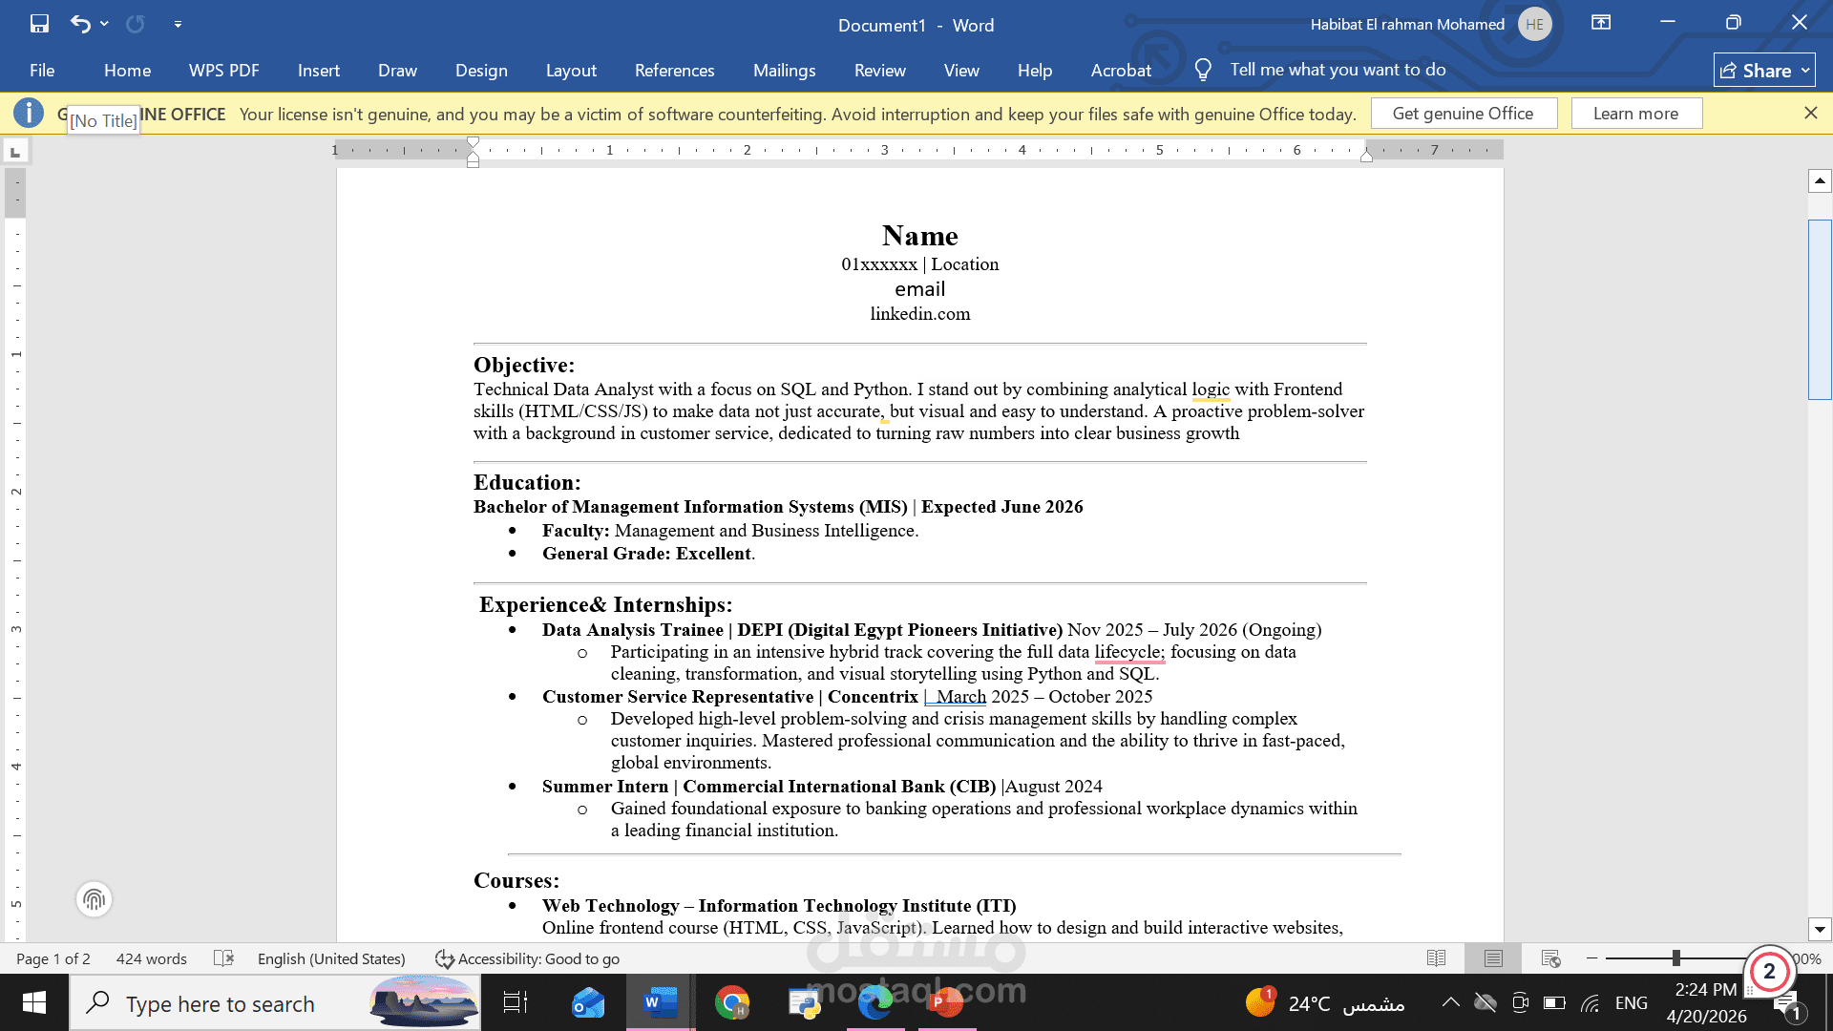1833x1031 pixels.
Task: Click the Windows Start button
Action: [34, 1002]
